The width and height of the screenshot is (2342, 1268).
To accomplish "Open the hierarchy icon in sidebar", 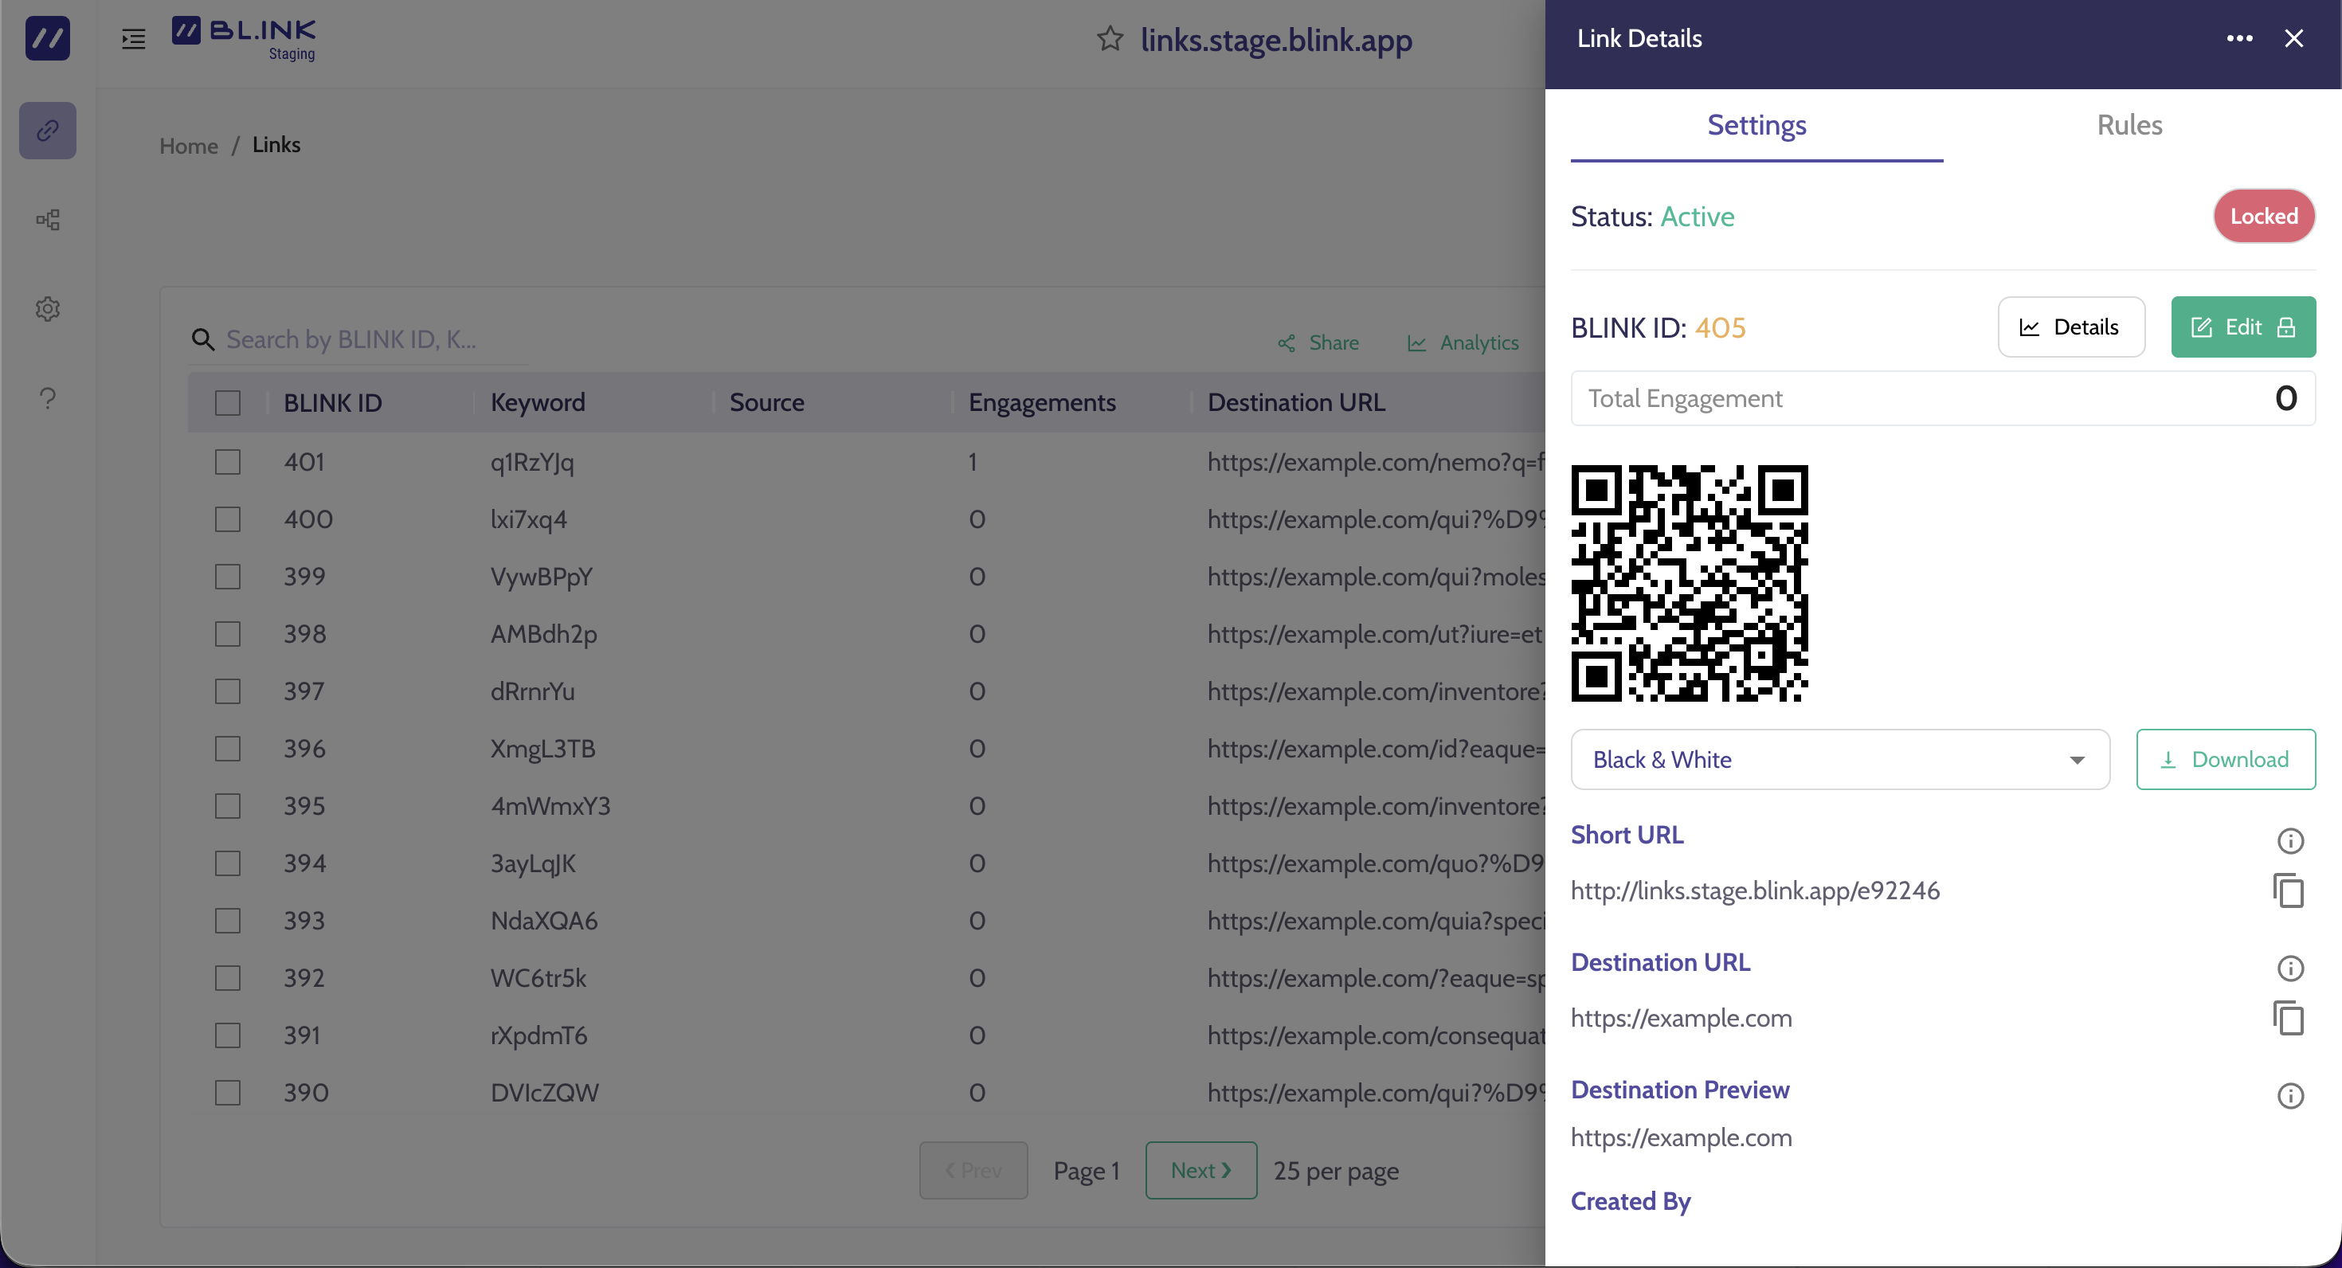I will point(47,220).
